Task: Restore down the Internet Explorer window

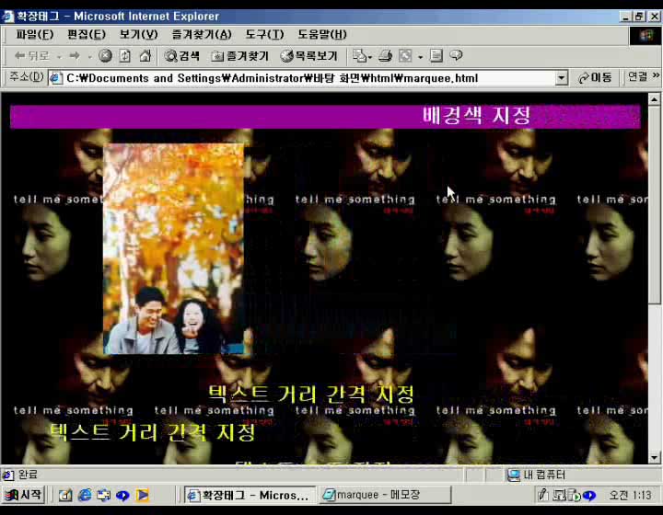Action: (640, 17)
